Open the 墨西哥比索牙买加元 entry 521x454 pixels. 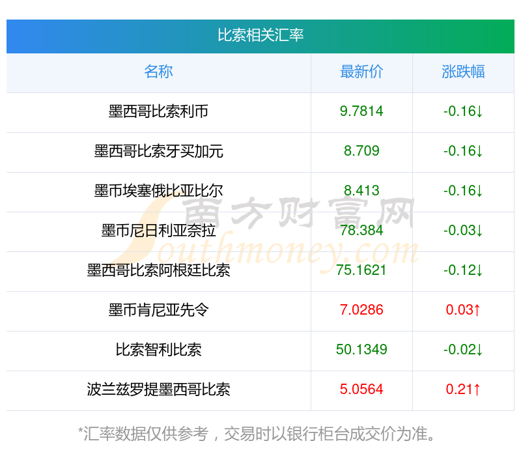click(158, 151)
